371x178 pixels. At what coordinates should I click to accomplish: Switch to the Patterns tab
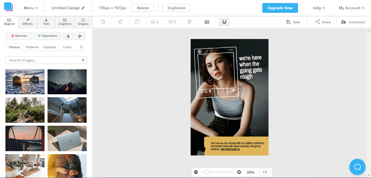pyautogui.click(x=32, y=47)
